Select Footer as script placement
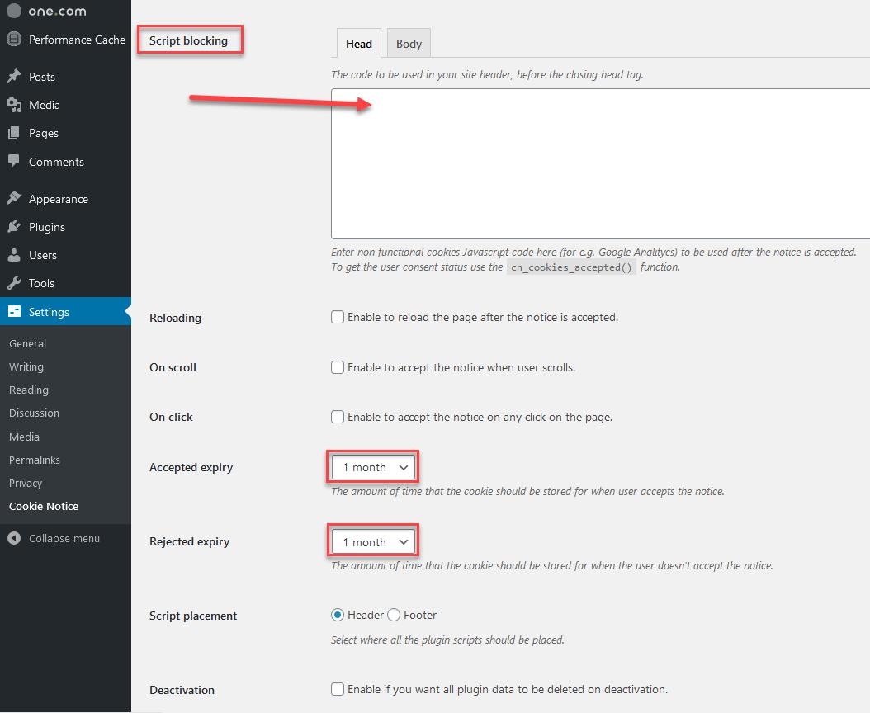The image size is (870, 713). 394,614
